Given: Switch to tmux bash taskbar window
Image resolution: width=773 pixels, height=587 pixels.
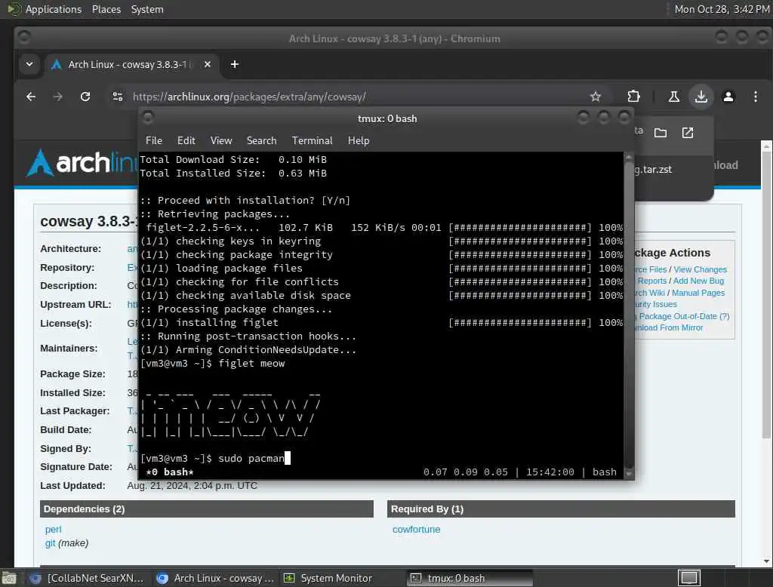Looking at the screenshot, I should 470,578.
